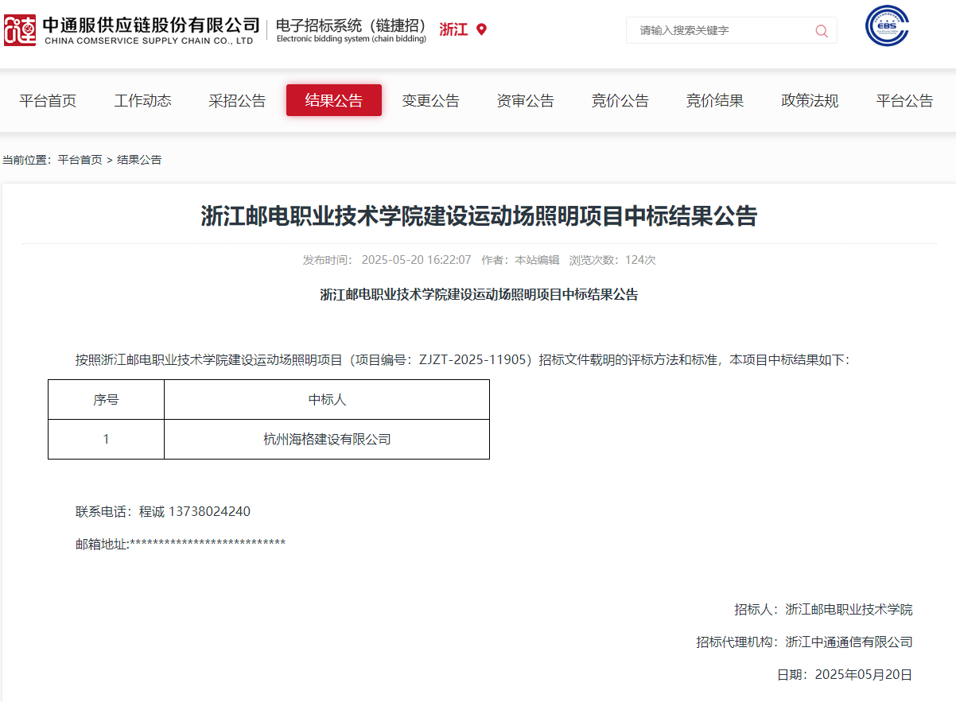Select the 浙江 region label
Image resolution: width=956 pixels, height=702 pixels.
tap(453, 28)
